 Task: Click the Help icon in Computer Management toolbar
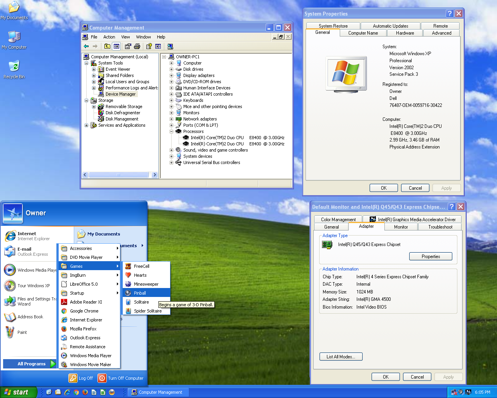coord(149,46)
